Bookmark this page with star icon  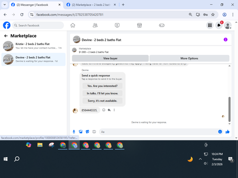click(x=213, y=15)
